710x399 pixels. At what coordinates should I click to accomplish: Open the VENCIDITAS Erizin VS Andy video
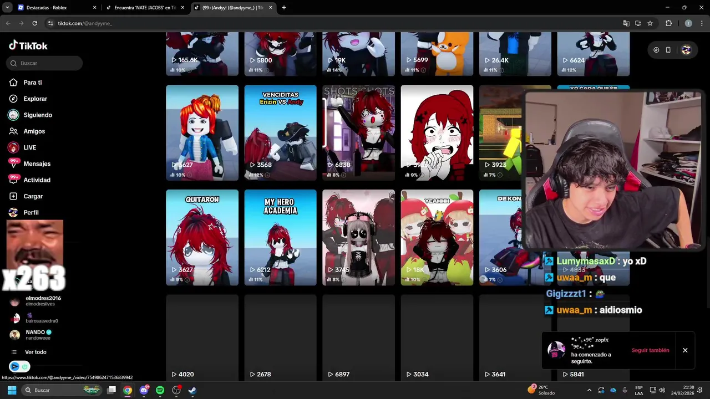280,133
